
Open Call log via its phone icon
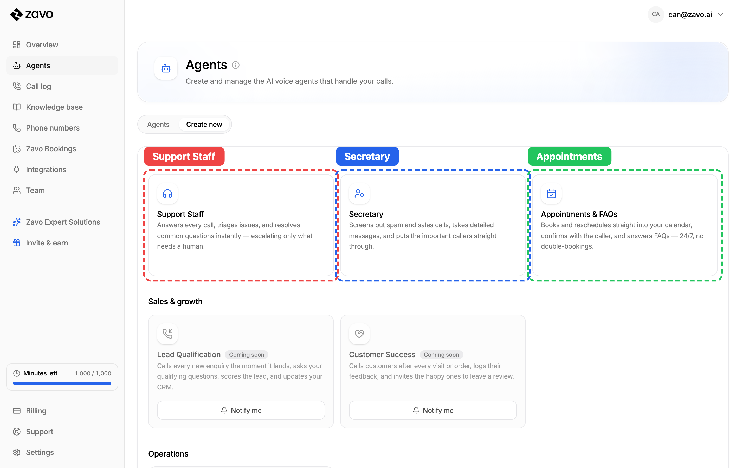(x=17, y=86)
